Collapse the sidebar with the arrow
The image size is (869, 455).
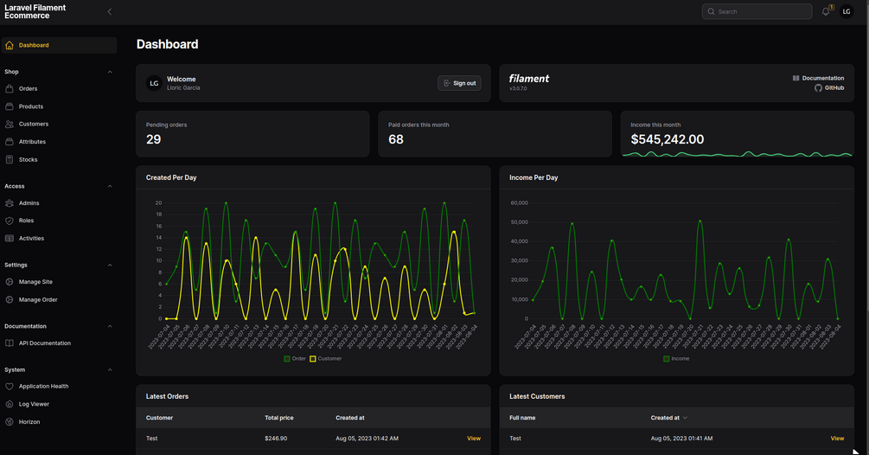110,11
